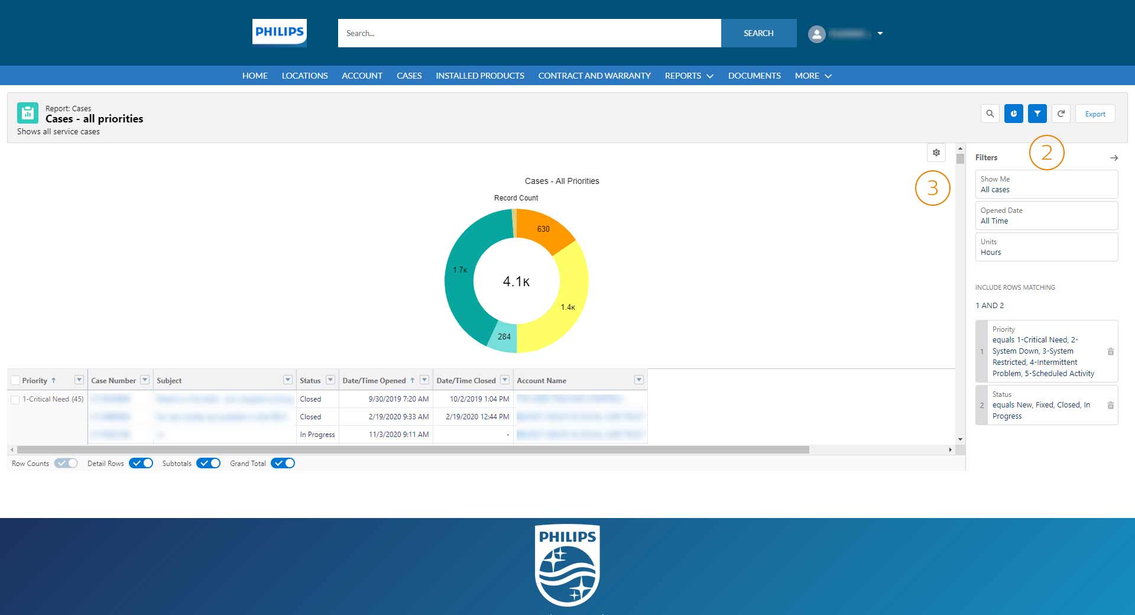Click the 1 AND 2 filter logic
The image size is (1135, 615).
[990, 306]
